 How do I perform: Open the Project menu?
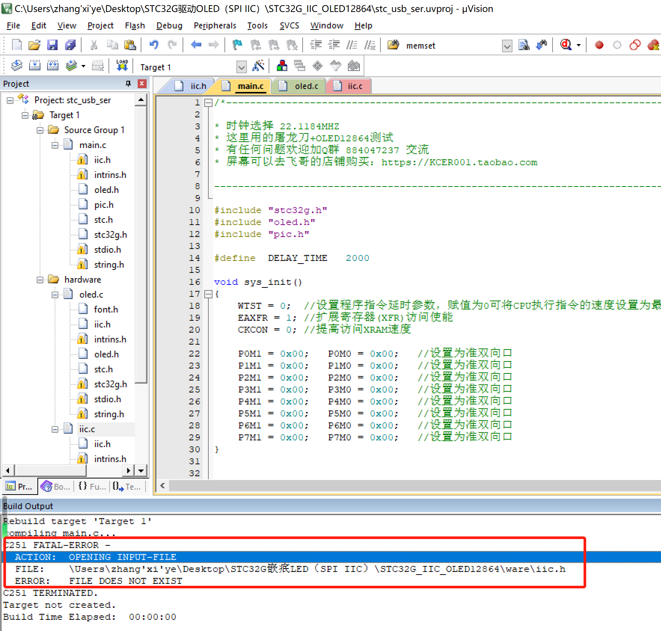(x=100, y=25)
